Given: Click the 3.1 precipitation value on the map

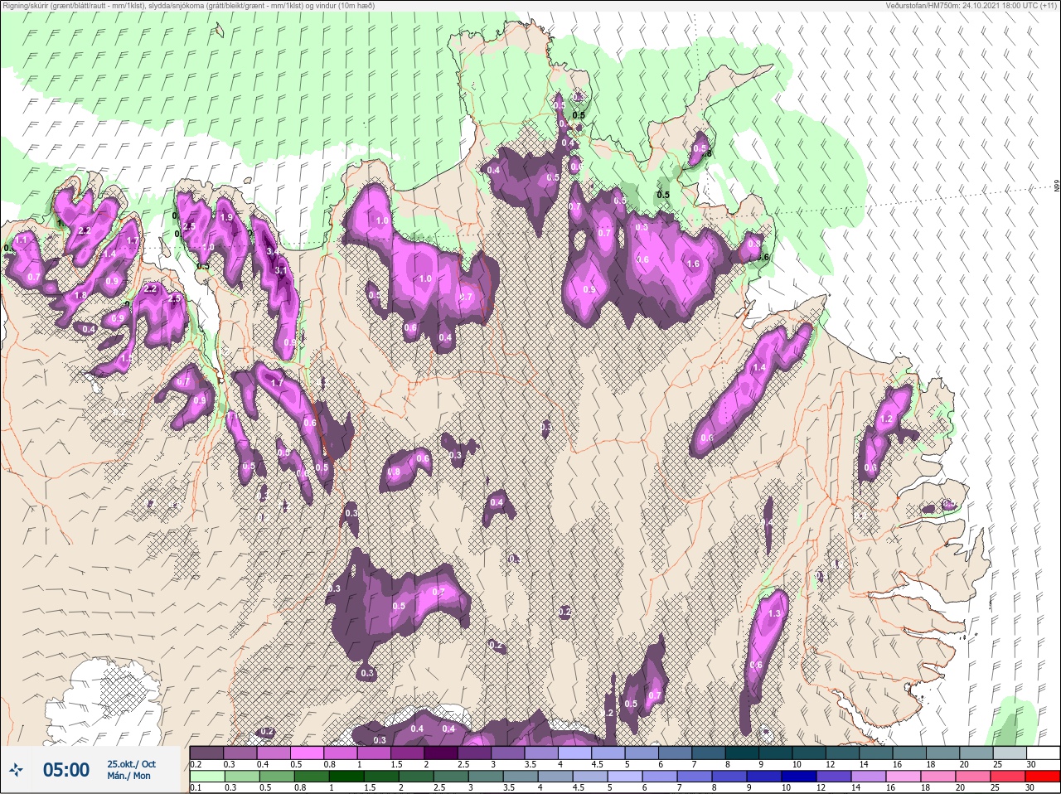Looking at the screenshot, I should [x=280, y=270].
